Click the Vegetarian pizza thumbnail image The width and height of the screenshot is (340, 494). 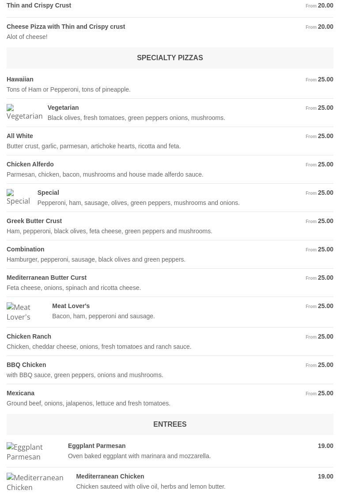(x=24, y=112)
